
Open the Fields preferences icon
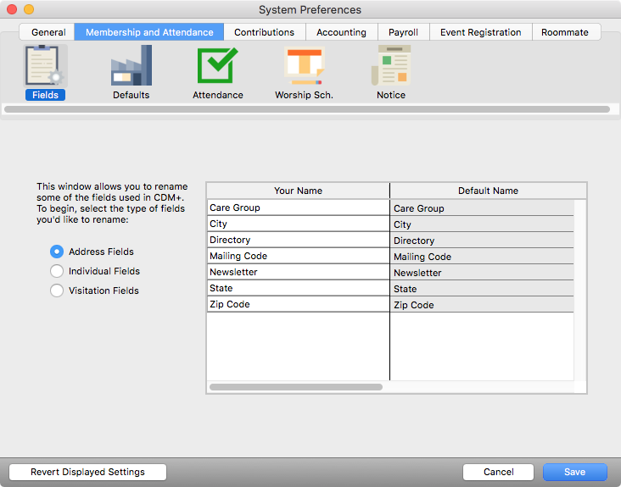point(45,68)
